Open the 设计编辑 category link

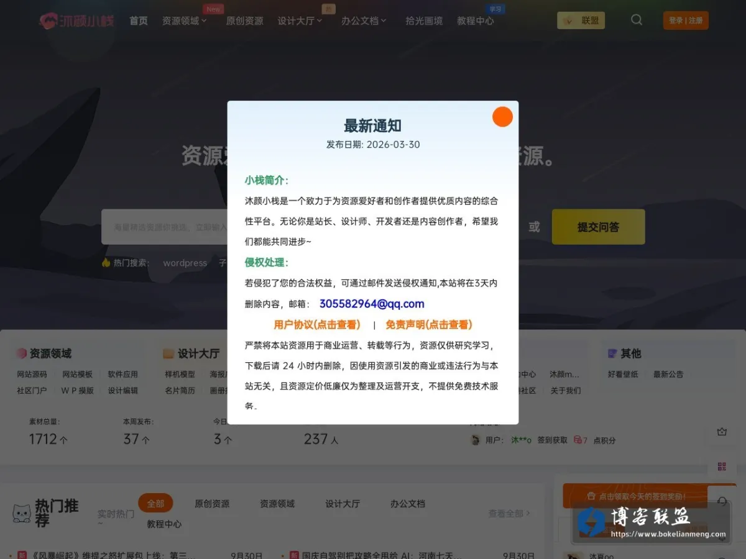[122, 390]
